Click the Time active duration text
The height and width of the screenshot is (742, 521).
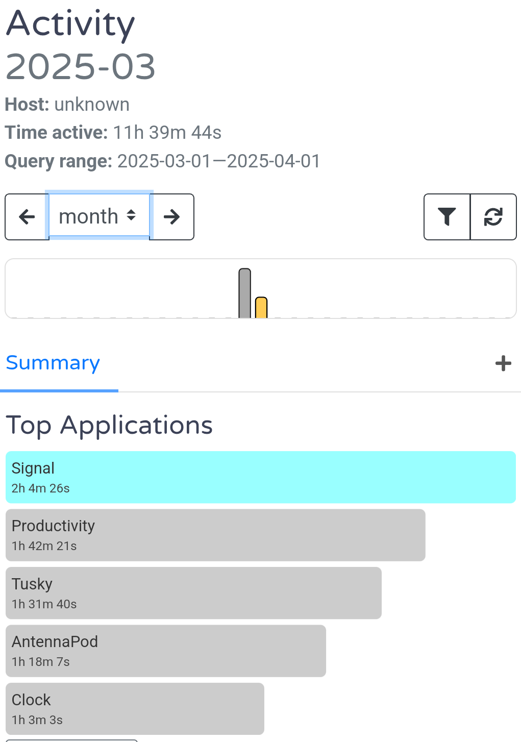coord(167,133)
